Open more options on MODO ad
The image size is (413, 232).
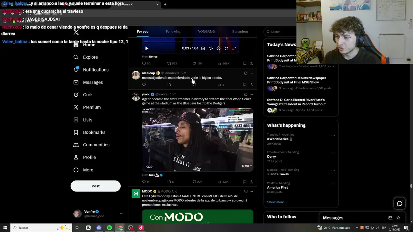[x=251, y=191]
